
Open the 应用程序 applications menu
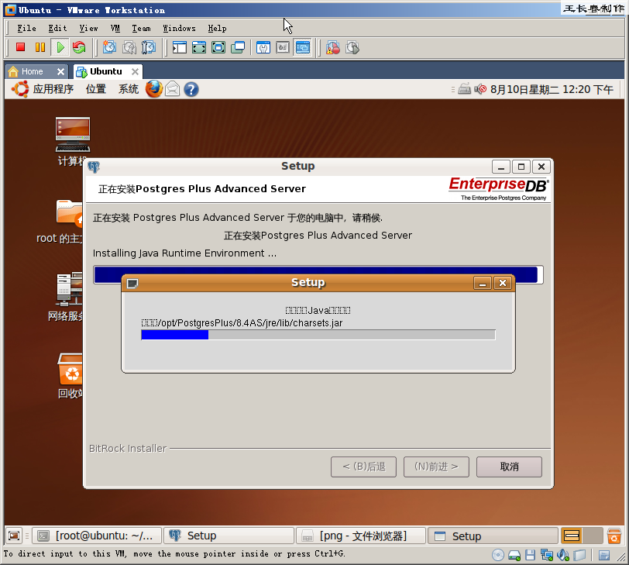[53, 89]
